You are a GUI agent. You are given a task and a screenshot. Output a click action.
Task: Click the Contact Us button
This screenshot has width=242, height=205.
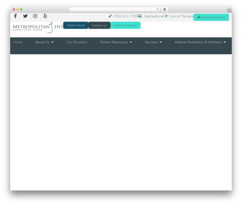click(x=99, y=25)
